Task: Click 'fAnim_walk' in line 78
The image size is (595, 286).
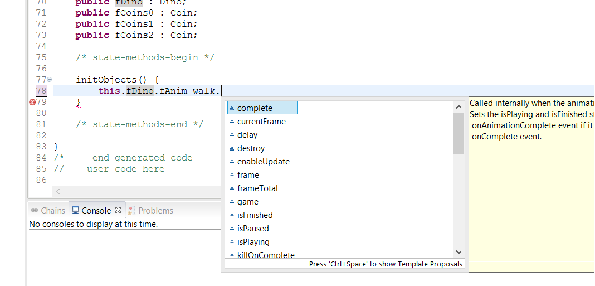Action: coord(187,91)
